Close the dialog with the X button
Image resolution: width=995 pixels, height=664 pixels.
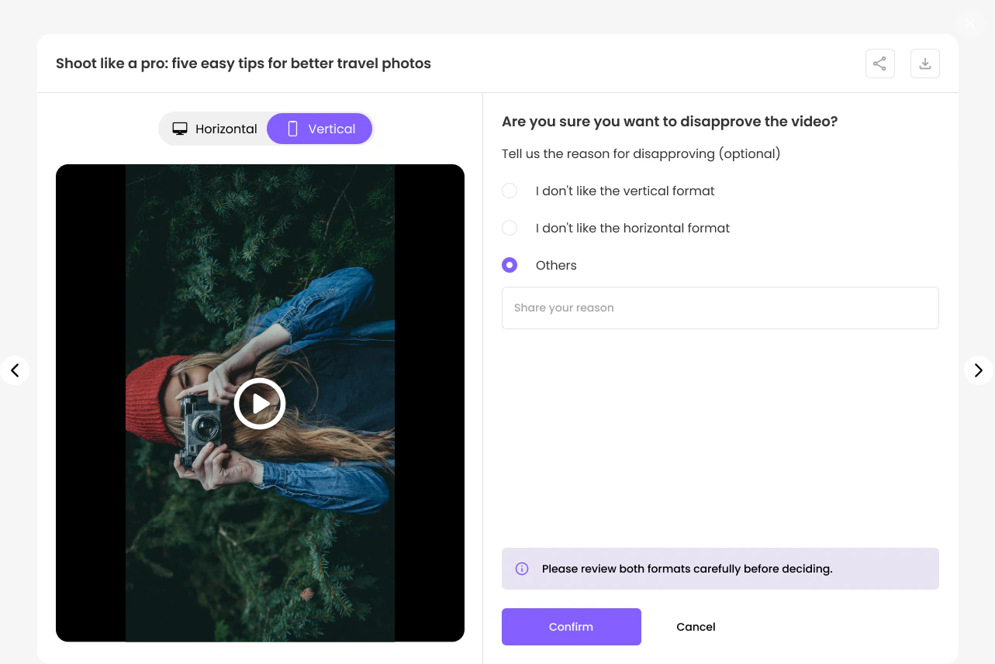970,22
